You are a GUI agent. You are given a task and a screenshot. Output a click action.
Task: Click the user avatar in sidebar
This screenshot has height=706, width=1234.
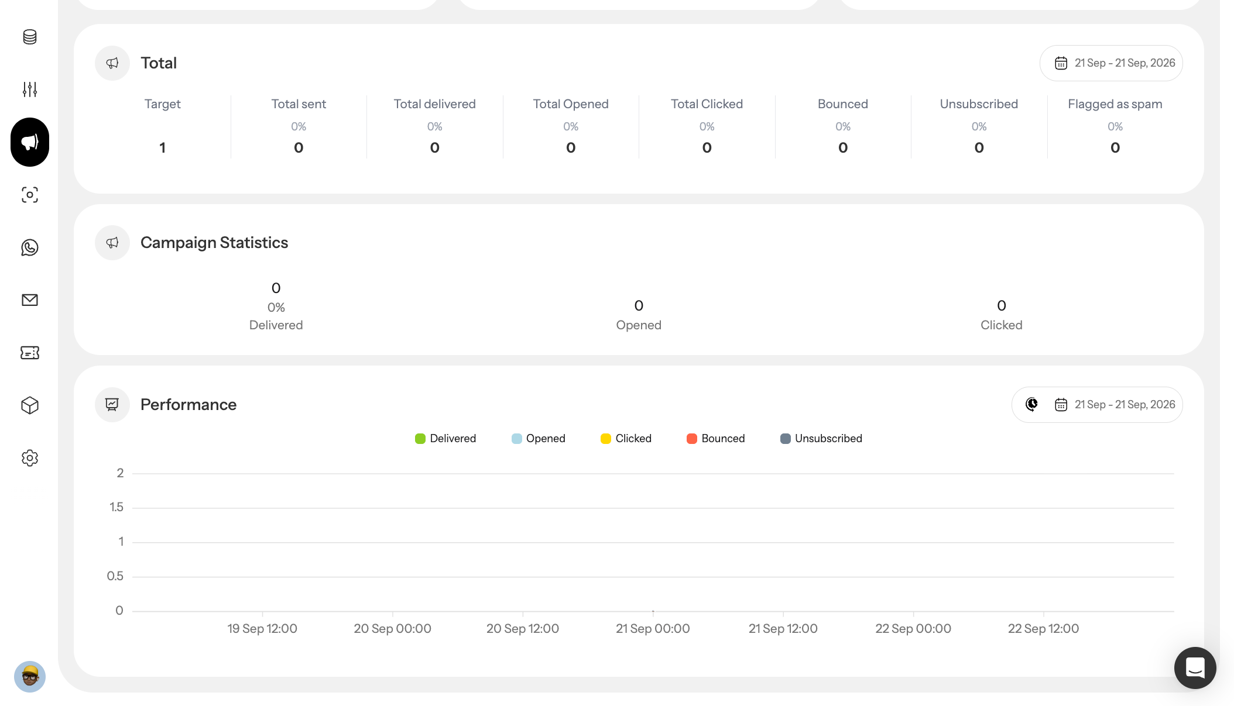(30, 677)
